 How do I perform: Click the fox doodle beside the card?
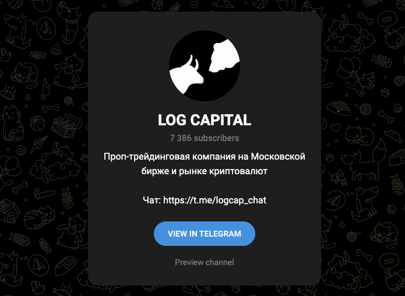tap(364, 159)
